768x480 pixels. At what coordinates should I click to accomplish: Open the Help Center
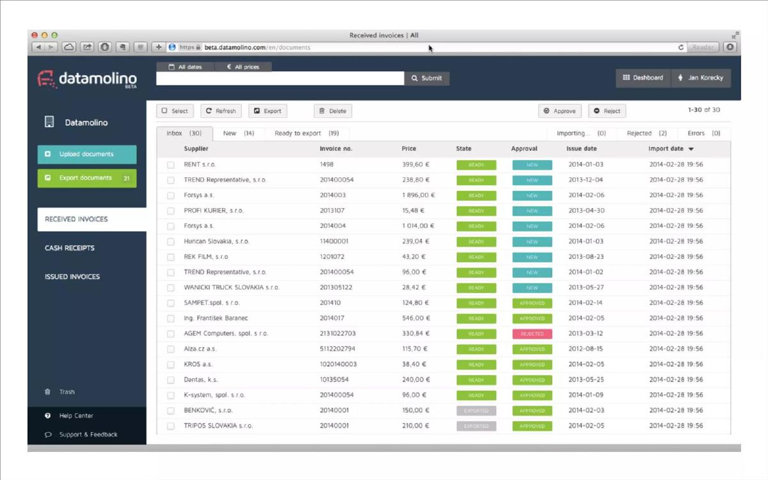[x=69, y=415]
